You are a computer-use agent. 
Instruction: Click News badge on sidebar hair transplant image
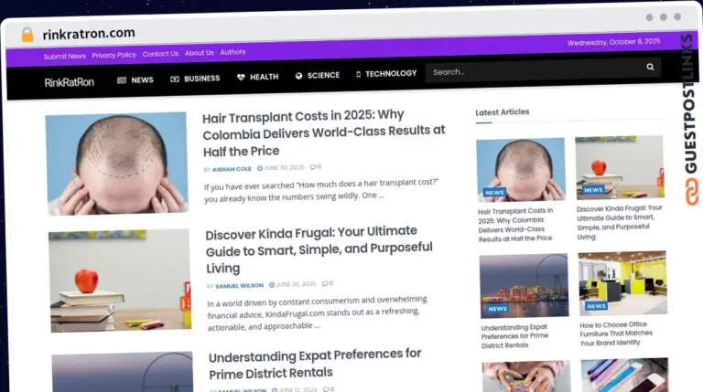pyautogui.click(x=494, y=193)
